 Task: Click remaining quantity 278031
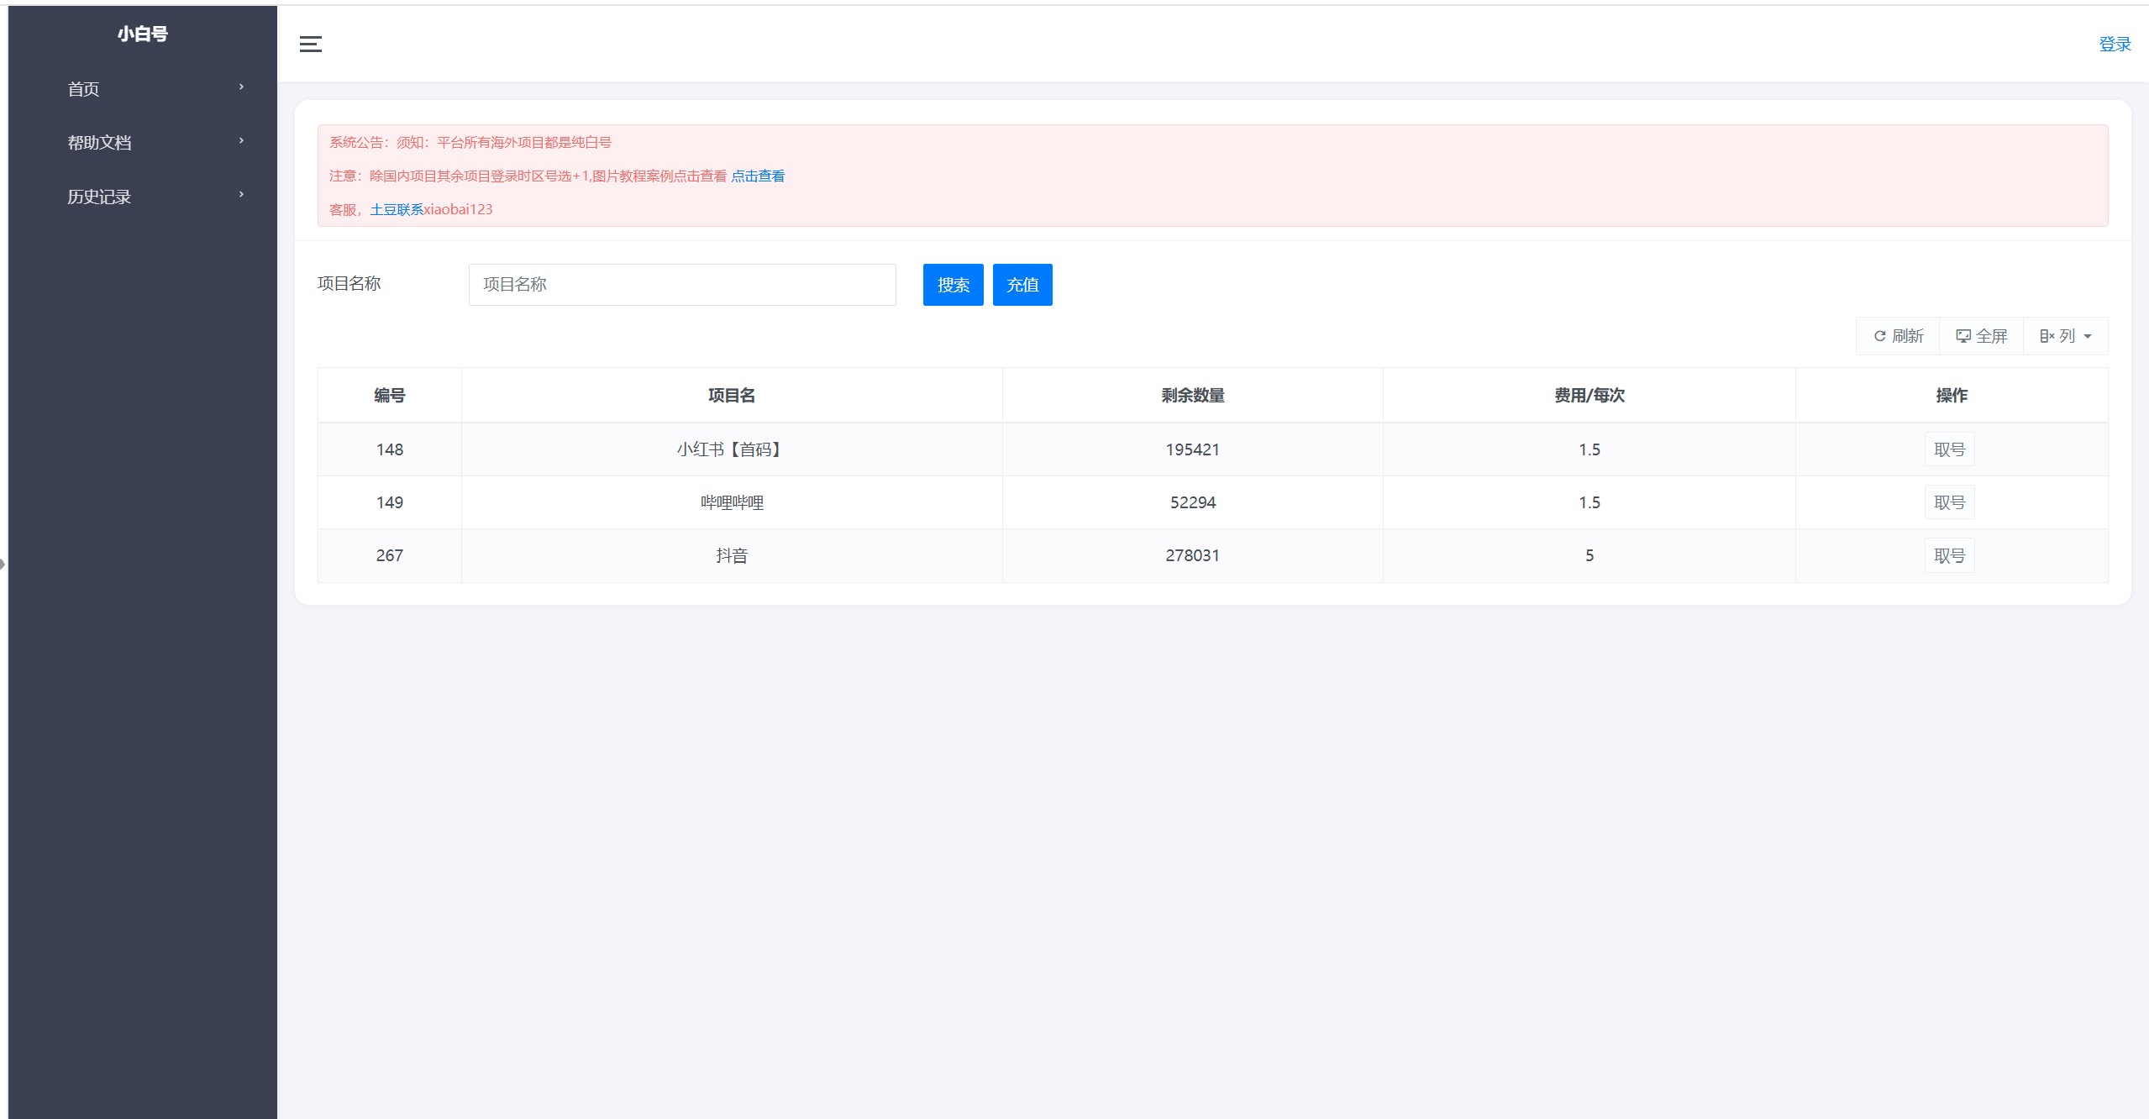[1193, 555]
